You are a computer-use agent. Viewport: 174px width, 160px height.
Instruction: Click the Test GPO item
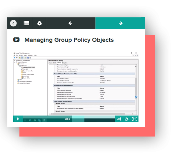(x=26, y=69)
